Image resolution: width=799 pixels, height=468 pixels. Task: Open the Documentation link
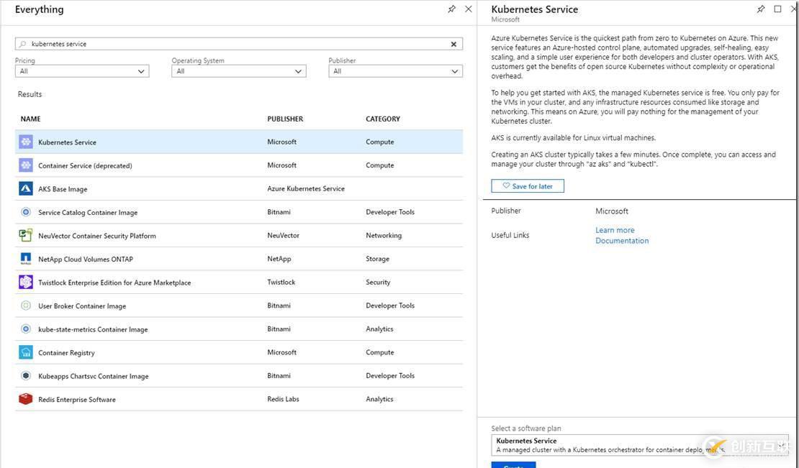[x=622, y=241]
